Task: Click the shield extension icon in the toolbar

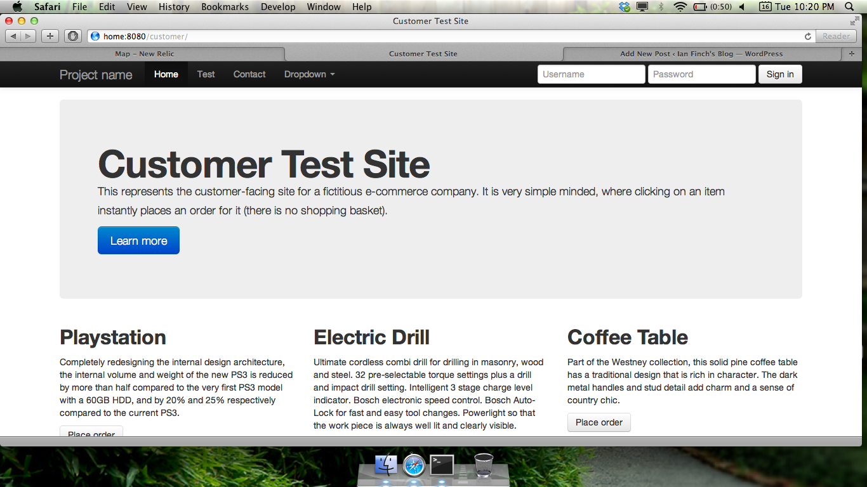Action: click(x=72, y=36)
